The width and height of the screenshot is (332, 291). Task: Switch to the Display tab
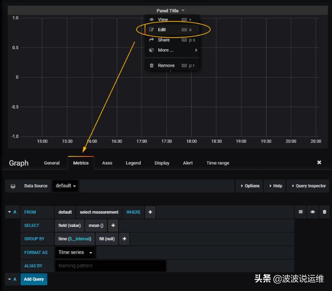coord(162,163)
